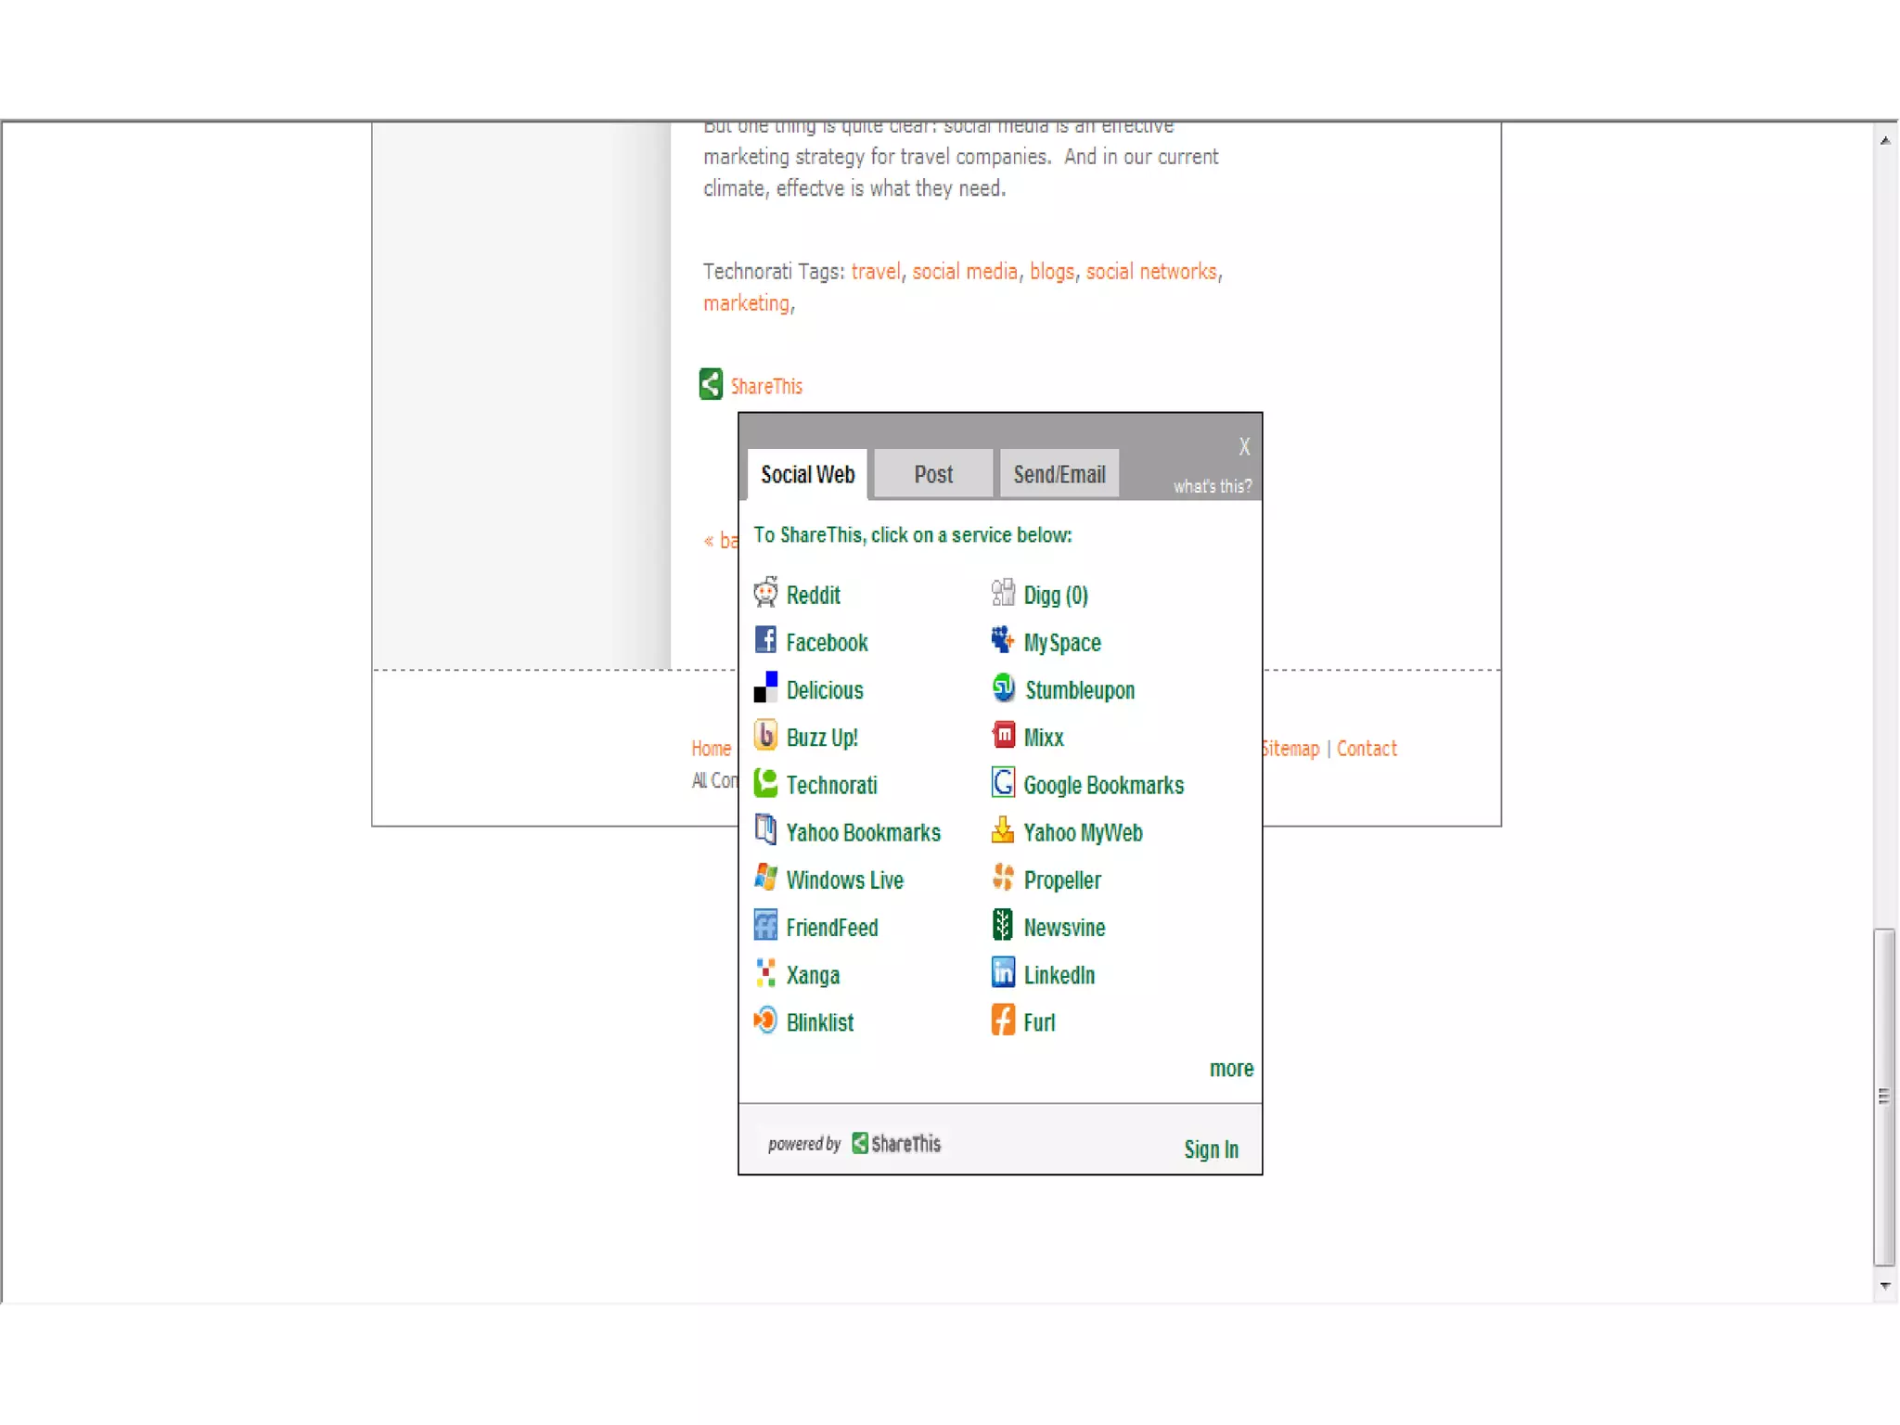Click the Google Bookmarks icon

[1003, 783]
